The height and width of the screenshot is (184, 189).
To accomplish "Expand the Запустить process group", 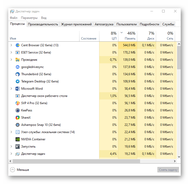I will [x=11, y=147].
